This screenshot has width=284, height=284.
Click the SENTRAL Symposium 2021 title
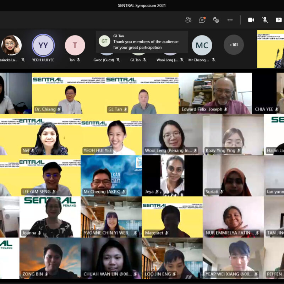click(142, 5)
